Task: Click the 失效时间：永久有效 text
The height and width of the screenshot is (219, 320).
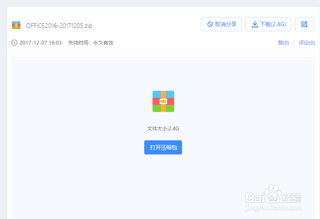Action: 91,43
